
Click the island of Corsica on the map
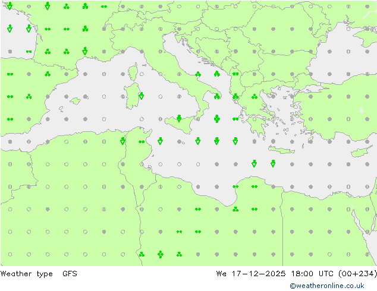coord(133,72)
